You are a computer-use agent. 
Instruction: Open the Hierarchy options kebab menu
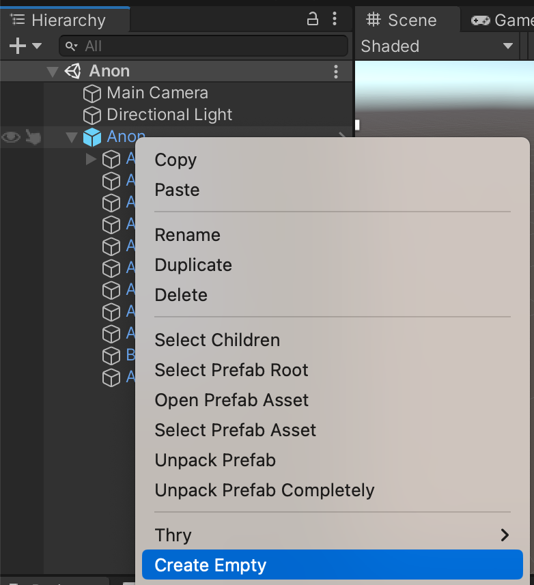(x=335, y=20)
